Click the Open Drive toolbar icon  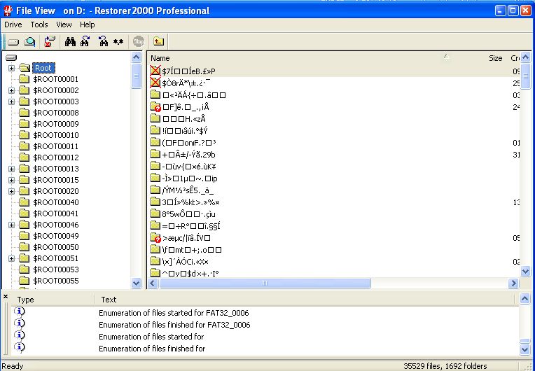[13, 42]
